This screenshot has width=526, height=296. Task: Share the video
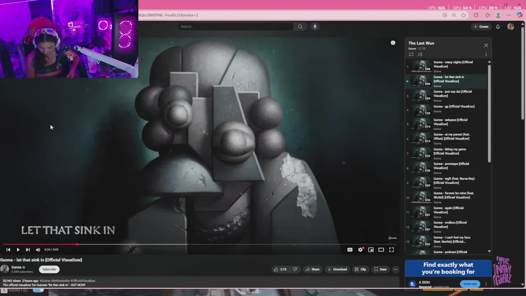coord(312,269)
